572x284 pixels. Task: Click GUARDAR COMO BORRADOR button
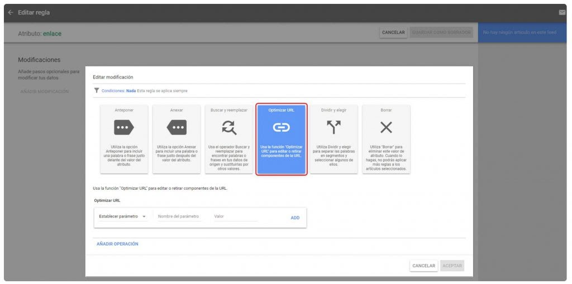pyautogui.click(x=441, y=32)
